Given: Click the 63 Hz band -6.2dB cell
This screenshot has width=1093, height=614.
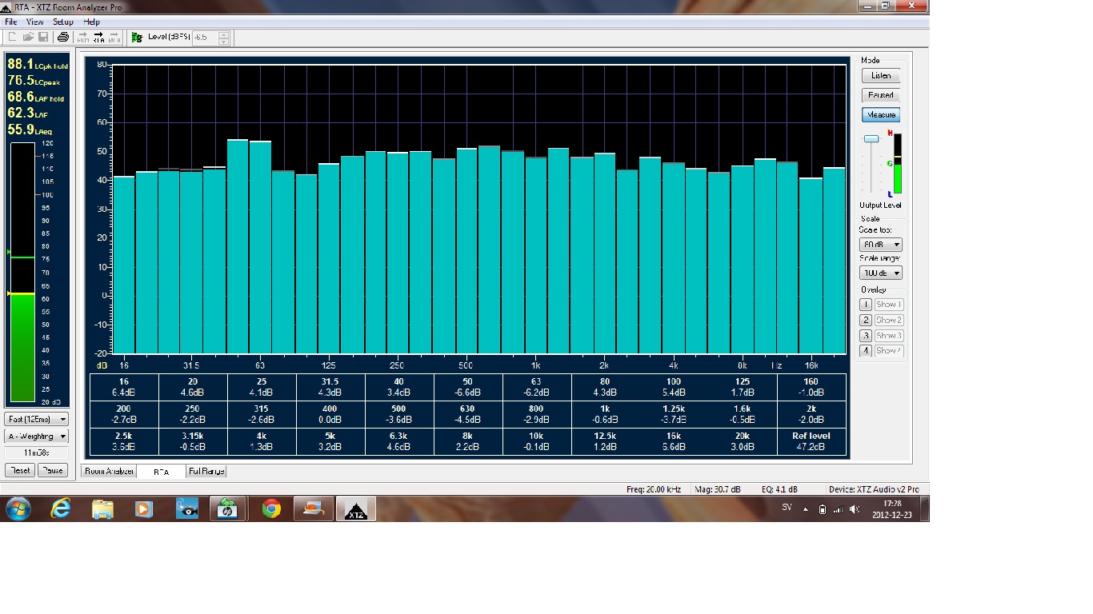Looking at the screenshot, I should coord(536,387).
